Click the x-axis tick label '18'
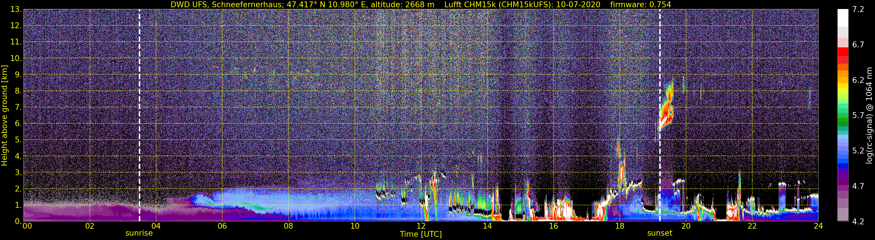The width and height of the screenshot is (875, 240). (619, 226)
